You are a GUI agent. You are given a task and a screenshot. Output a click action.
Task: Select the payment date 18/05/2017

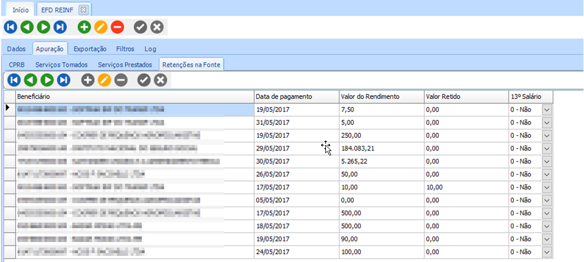tap(296, 226)
